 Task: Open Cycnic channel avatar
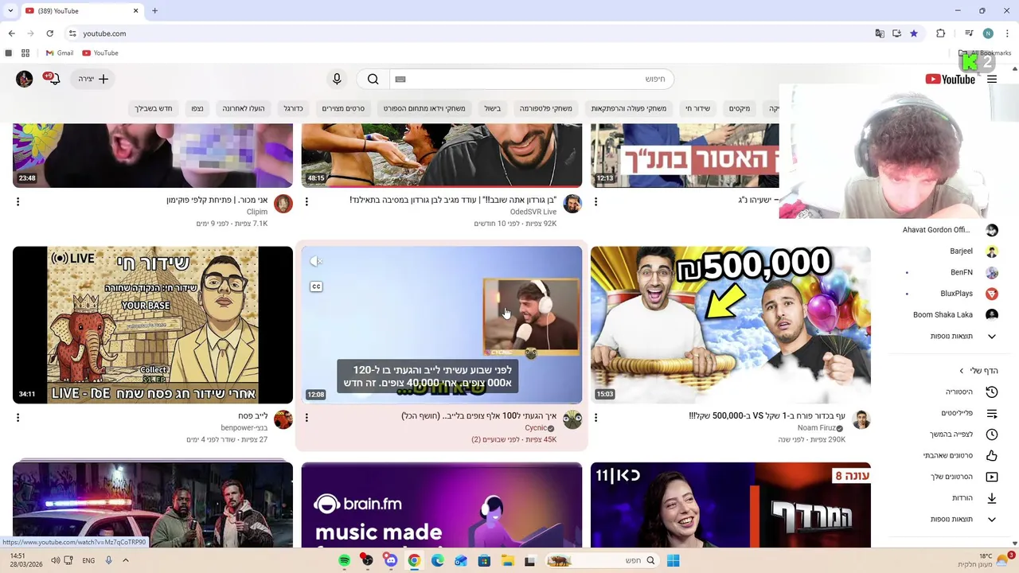(x=572, y=419)
